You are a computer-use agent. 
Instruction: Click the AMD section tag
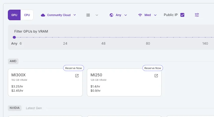(13, 61)
